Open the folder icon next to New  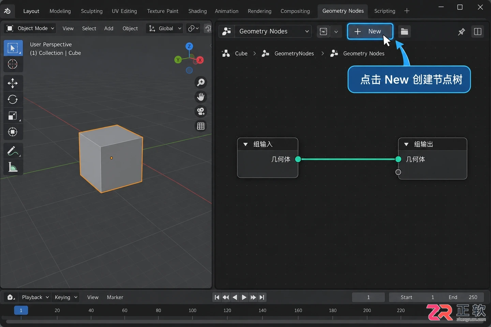pyautogui.click(x=404, y=31)
